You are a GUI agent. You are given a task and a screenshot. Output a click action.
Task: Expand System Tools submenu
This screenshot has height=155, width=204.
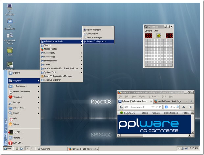click(x=62, y=72)
